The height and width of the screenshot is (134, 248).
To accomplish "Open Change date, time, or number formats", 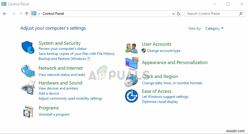I will (x=172, y=83).
